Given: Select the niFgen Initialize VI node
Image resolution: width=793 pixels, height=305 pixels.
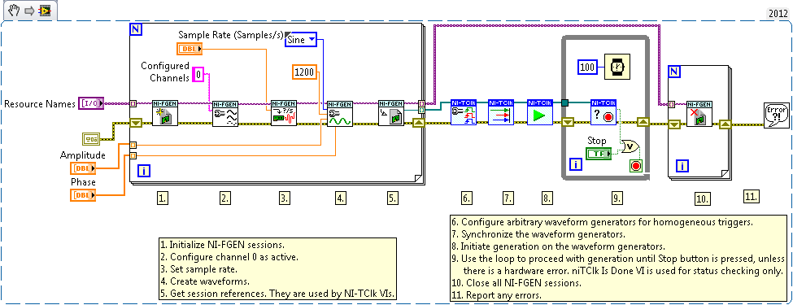Looking at the screenshot, I should pyautogui.click(x=165, y=113).
